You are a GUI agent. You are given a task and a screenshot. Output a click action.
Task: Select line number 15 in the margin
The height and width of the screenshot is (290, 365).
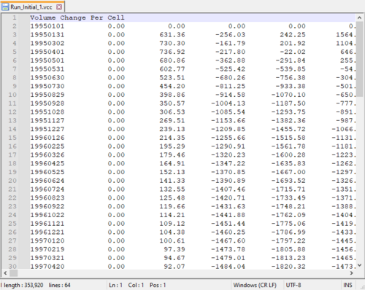click(12, 138)
